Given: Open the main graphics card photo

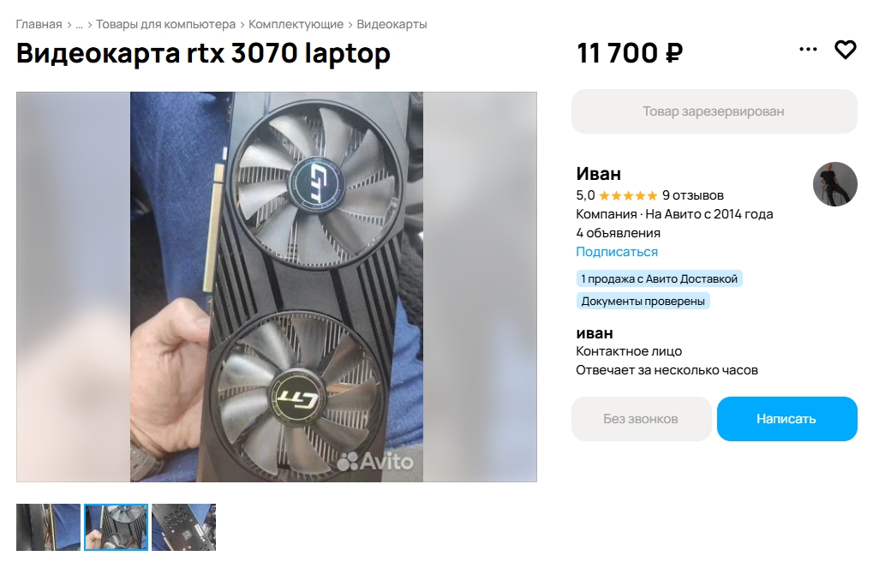Looking at the screenshot, I should [x=277, y=287].
